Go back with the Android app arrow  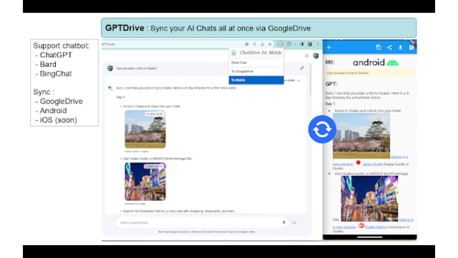click(x=329, y=47)
